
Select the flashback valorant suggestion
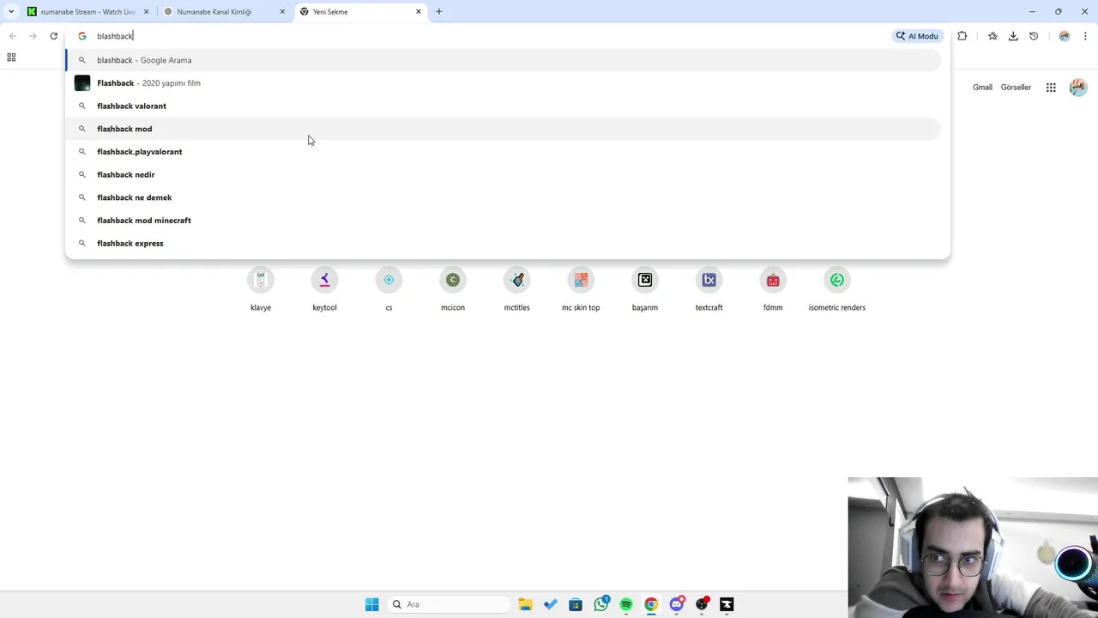pyautogui.click(x=504, y=106)
